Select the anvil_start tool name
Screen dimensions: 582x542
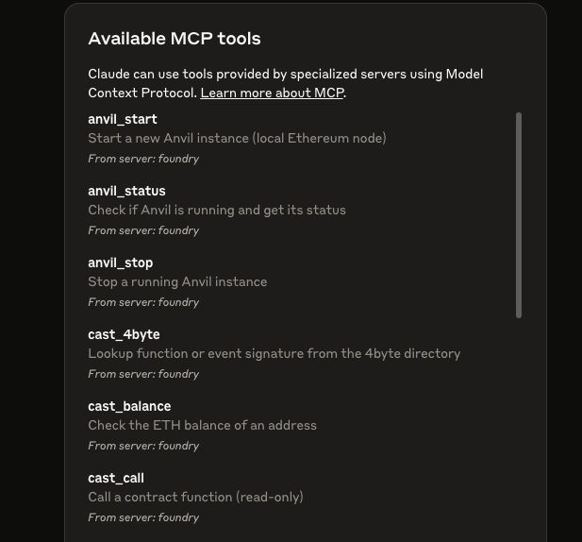click(123, 119)
